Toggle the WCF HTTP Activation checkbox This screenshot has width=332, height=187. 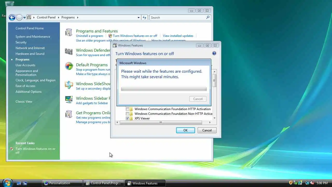127,109
